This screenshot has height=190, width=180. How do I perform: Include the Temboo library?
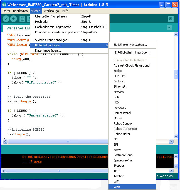pos(132,176)
